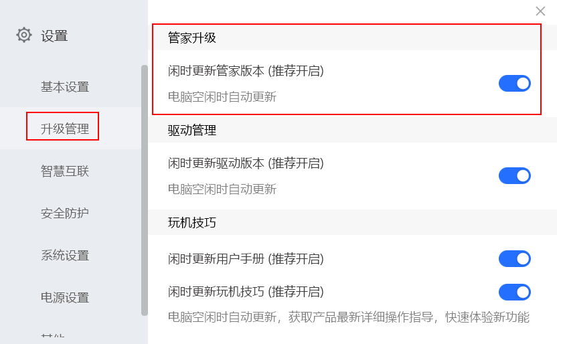This screenshot has width=563, height=344.
Task: Disable 闲时更新管家版本 toggle
Action: pos(514,84)
